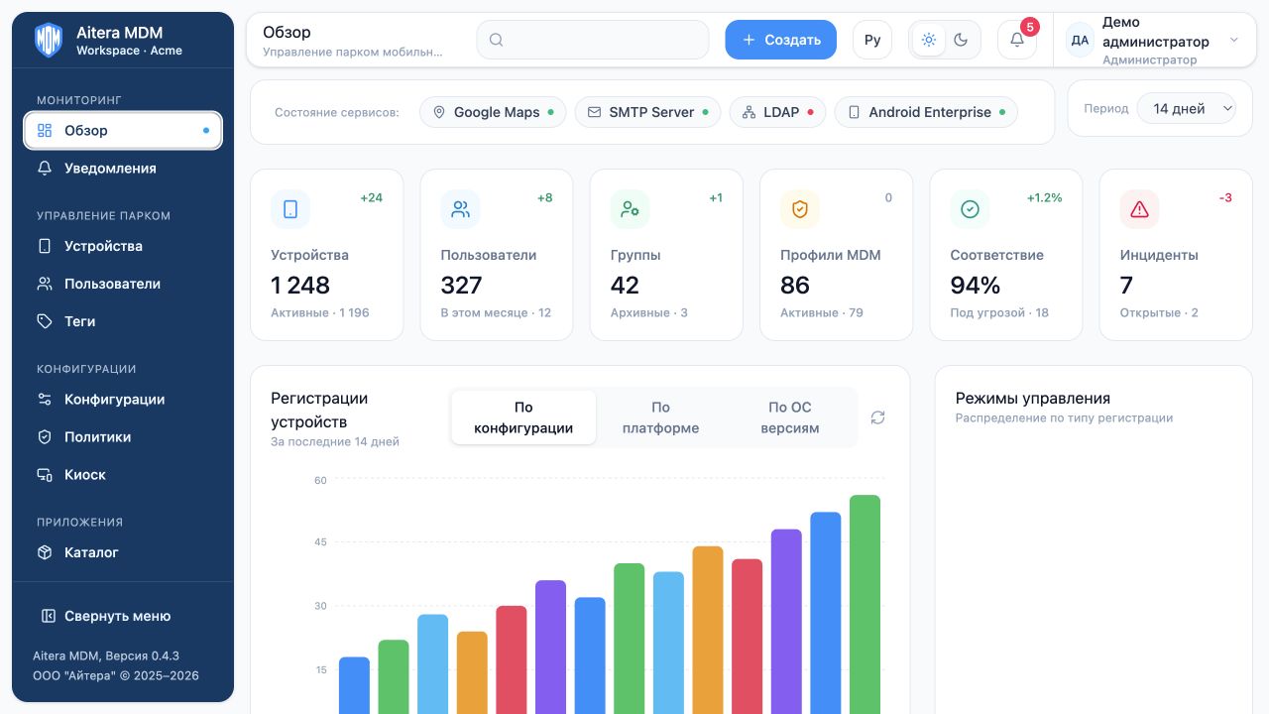Click the Пользователи count 327
Viewport: 1269px width, 714px height.
462,286
